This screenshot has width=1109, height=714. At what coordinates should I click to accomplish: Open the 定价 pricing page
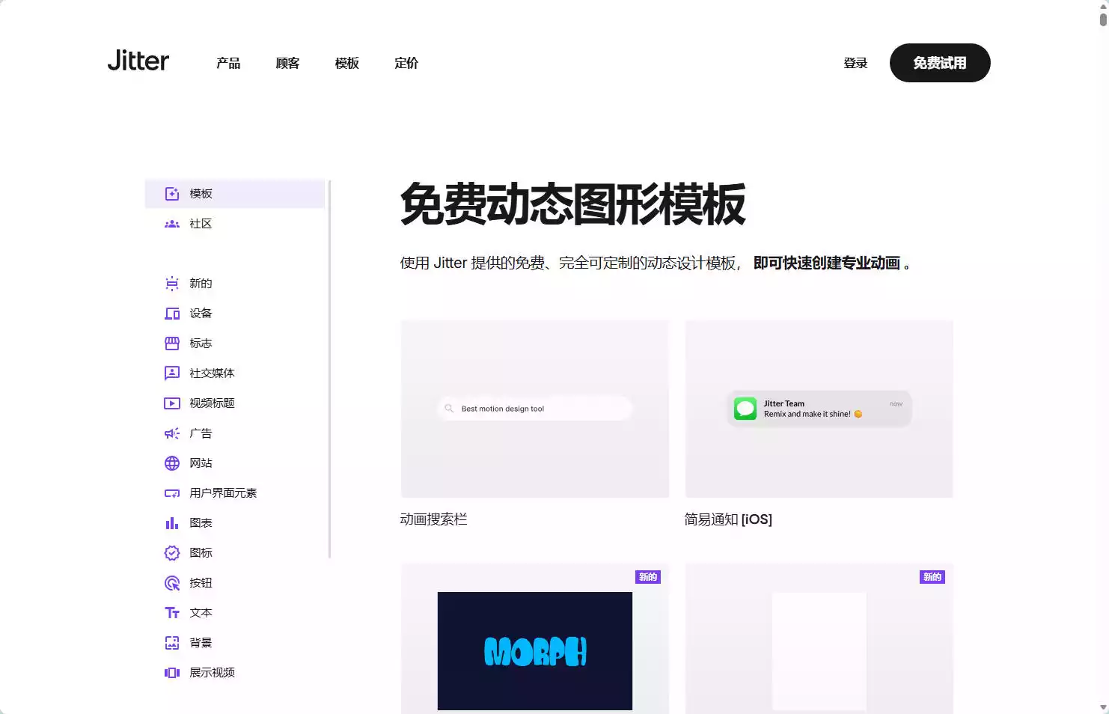pos(406,63)
